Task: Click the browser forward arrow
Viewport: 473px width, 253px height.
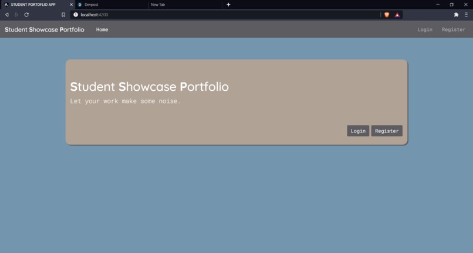Action: pos(16,15)
